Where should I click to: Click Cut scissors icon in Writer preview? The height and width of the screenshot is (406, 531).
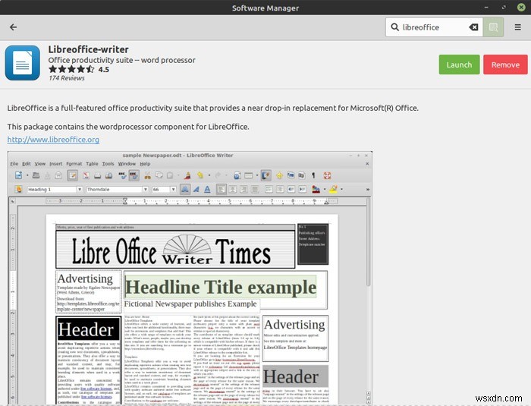147,175
